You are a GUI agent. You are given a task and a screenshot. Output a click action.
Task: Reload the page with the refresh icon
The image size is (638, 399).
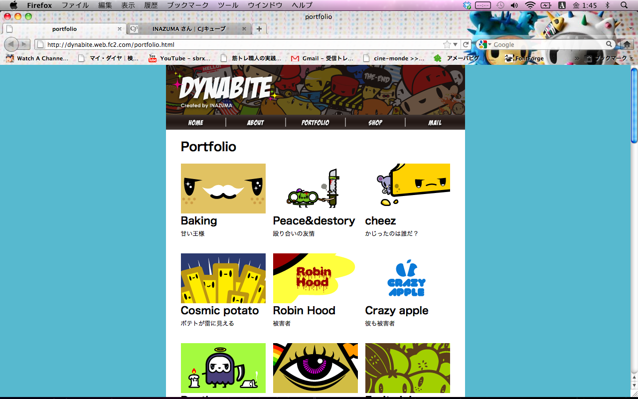[466, 44]
